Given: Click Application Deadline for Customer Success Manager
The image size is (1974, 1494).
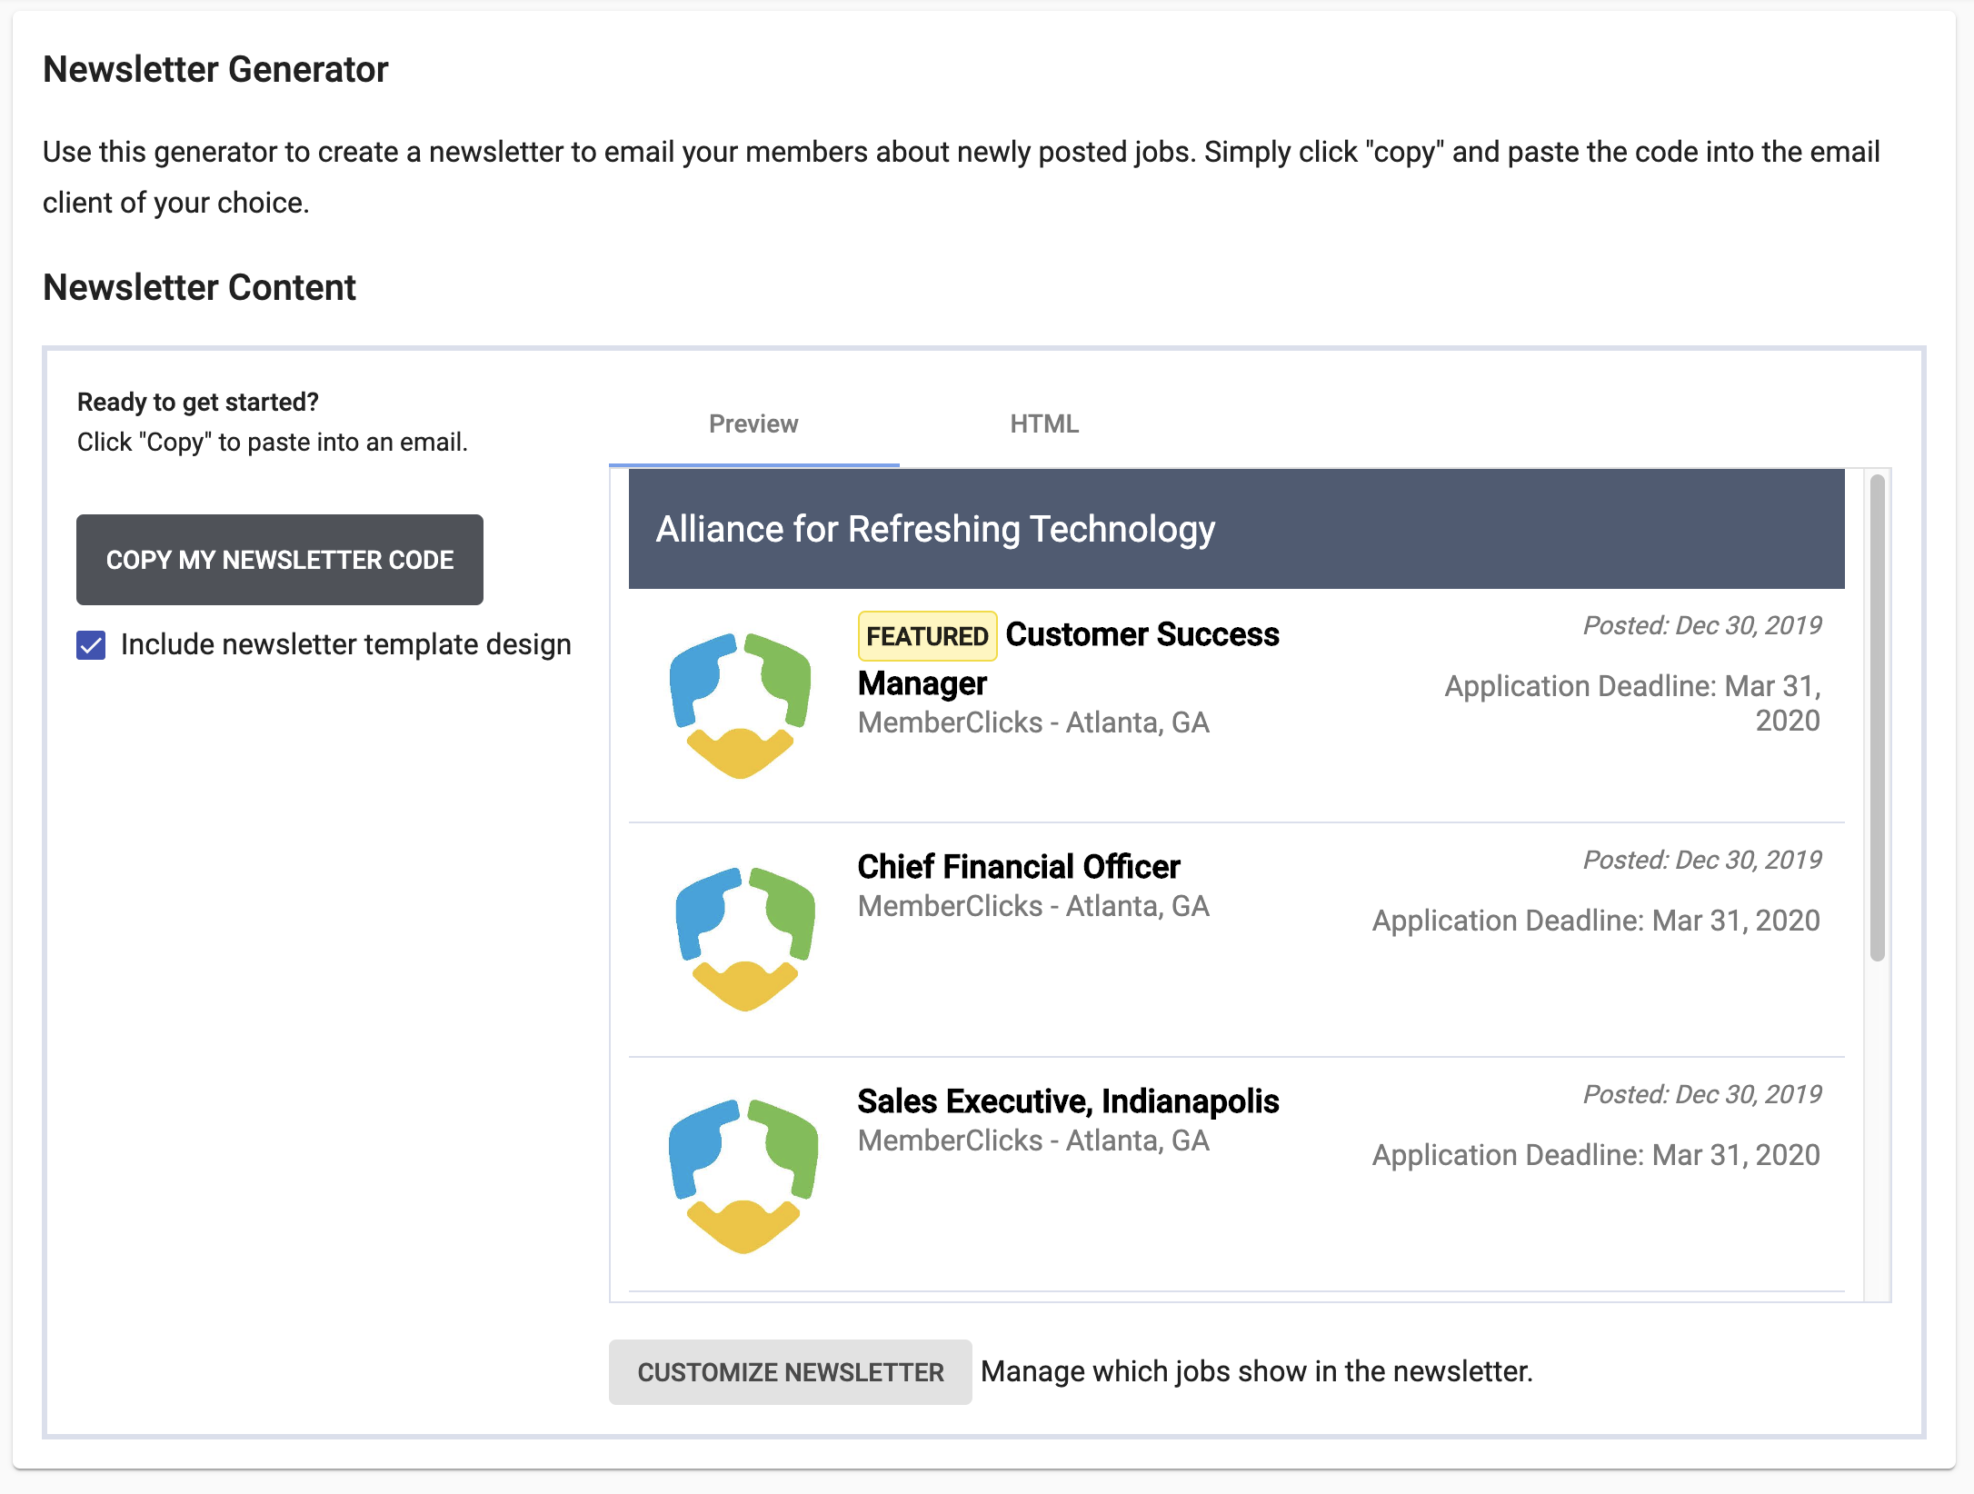Looking at the screenshot, I should tap(1633, 703).
